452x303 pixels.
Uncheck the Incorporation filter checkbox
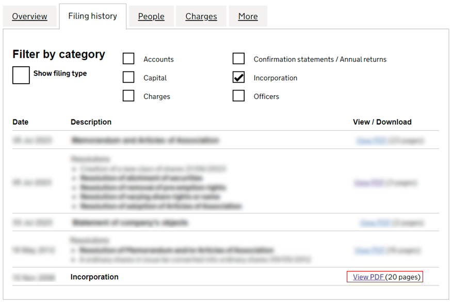click(x=239, y=77)
